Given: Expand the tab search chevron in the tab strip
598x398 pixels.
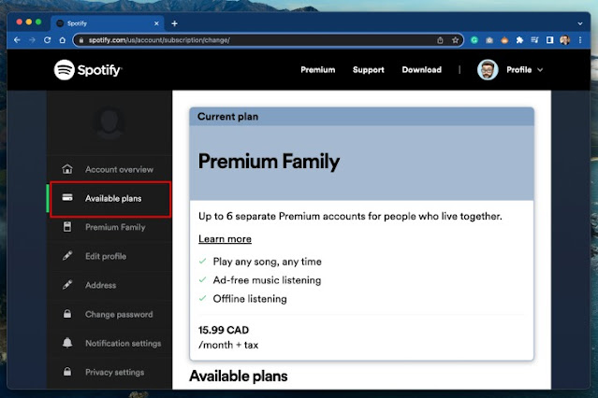Looking at the screenshot, I should pos(580,23).
